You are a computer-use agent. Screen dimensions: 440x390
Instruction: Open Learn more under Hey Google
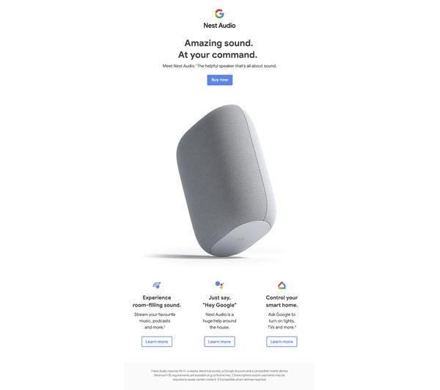(x=219, y=342)
